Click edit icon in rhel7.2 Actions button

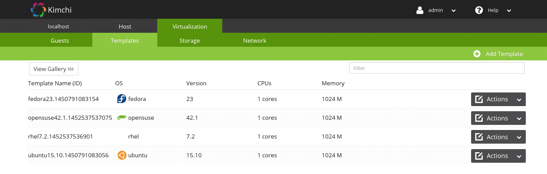479,137
